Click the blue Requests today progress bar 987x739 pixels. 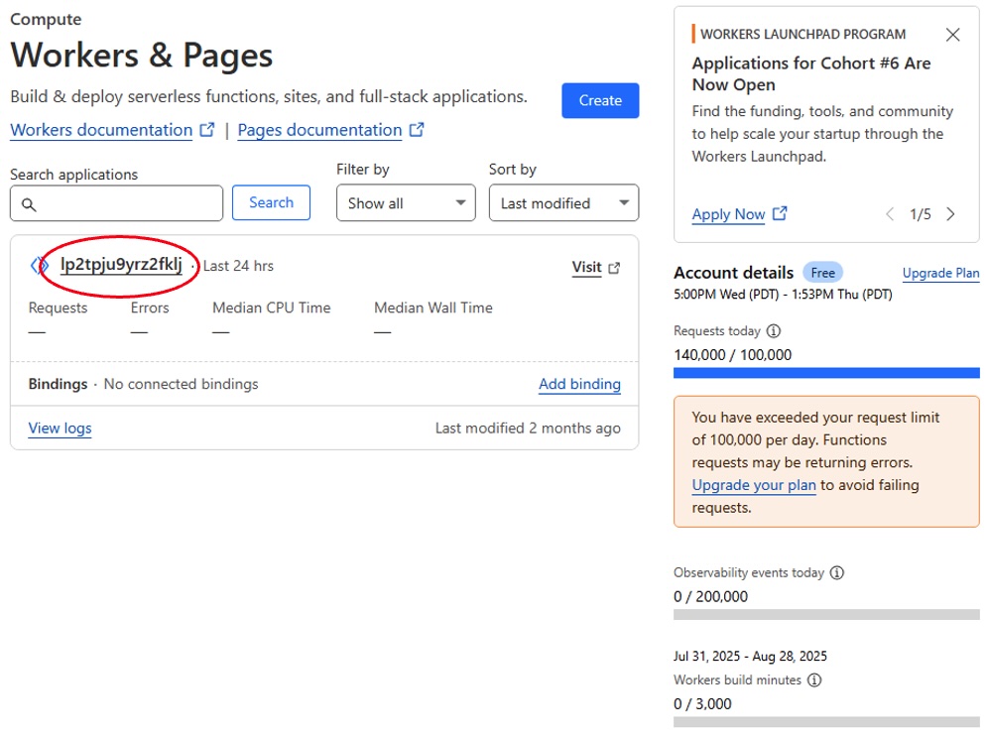point(826,373)
